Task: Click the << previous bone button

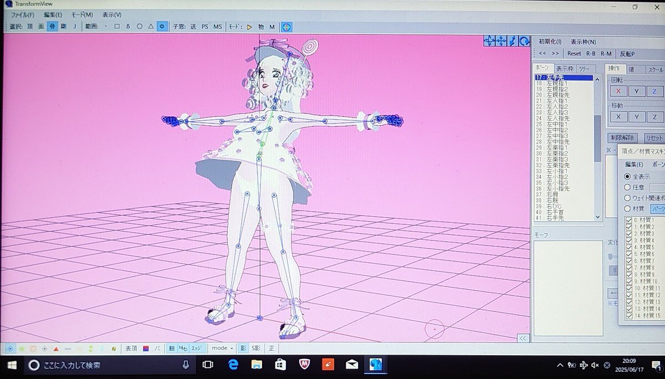Action: (543, 53)
